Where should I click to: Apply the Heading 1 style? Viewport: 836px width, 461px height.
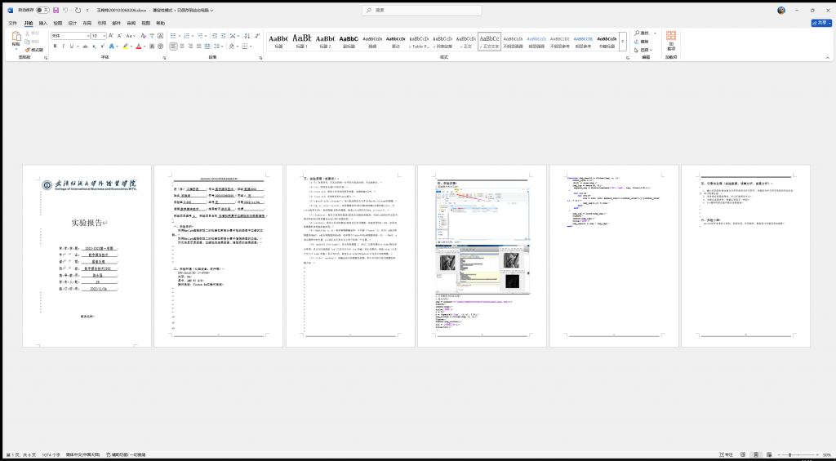[x=301, y=40]
